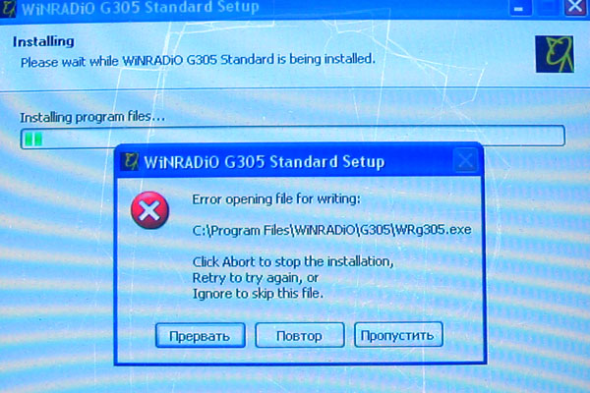Close the error dialog with its X

coord(466,160)
